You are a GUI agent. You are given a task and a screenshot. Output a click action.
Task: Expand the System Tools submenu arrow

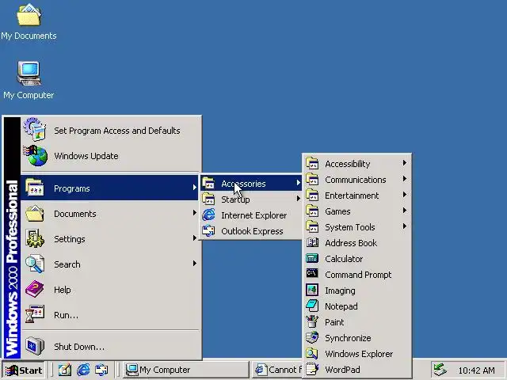coord(404,226)
